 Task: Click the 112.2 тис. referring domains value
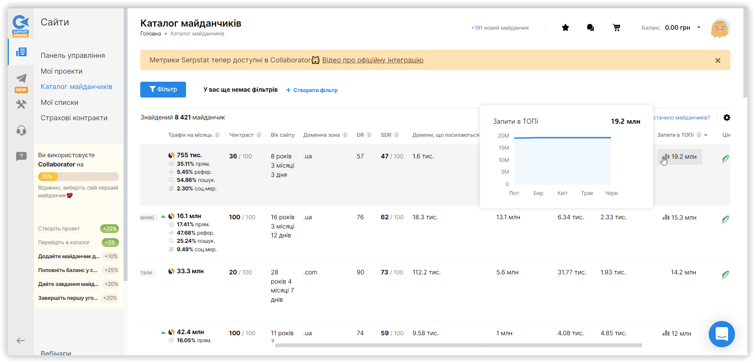[427, 272]
